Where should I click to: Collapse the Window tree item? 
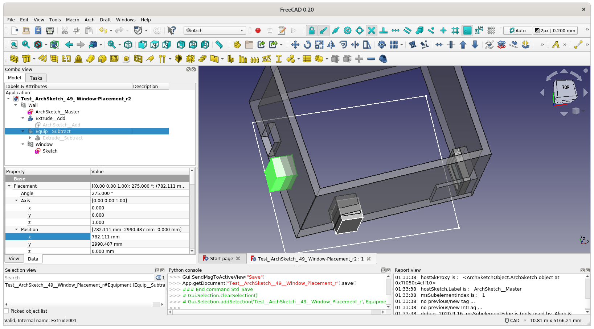pos(23,144)
